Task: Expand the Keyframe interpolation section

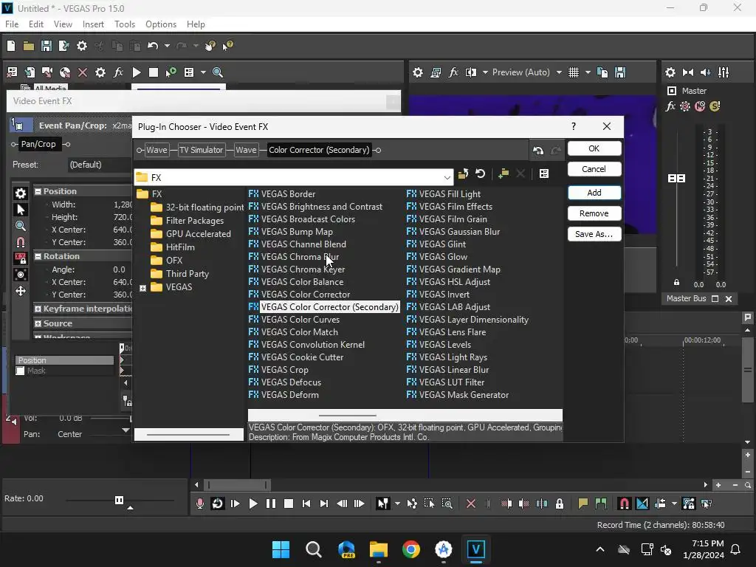Action: tap(38, 309)
